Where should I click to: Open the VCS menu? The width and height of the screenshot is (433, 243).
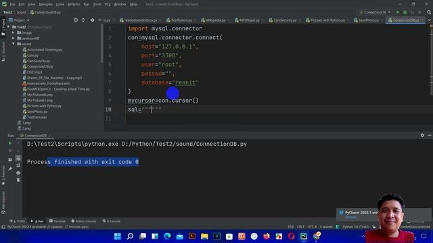(108, 4)
